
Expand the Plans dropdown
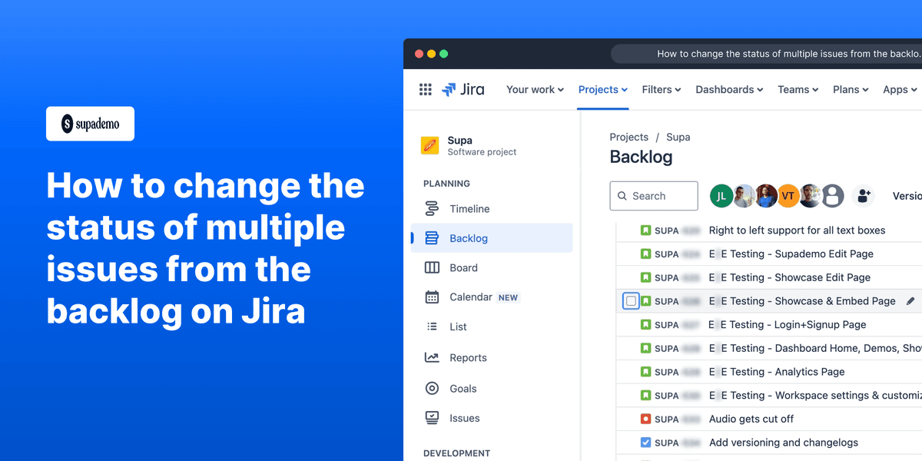850,89
